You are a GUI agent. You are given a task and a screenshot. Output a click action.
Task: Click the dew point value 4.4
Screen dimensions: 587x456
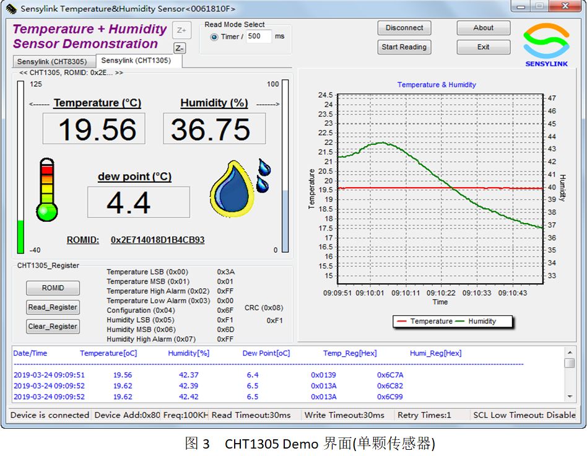[x=139, y=203]
